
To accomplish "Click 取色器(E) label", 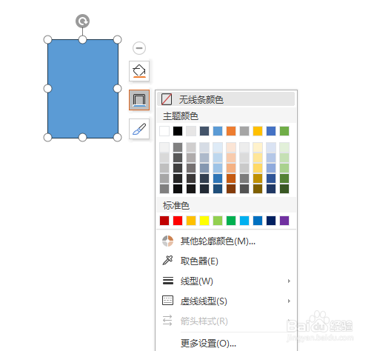I will tap(199, 261).
